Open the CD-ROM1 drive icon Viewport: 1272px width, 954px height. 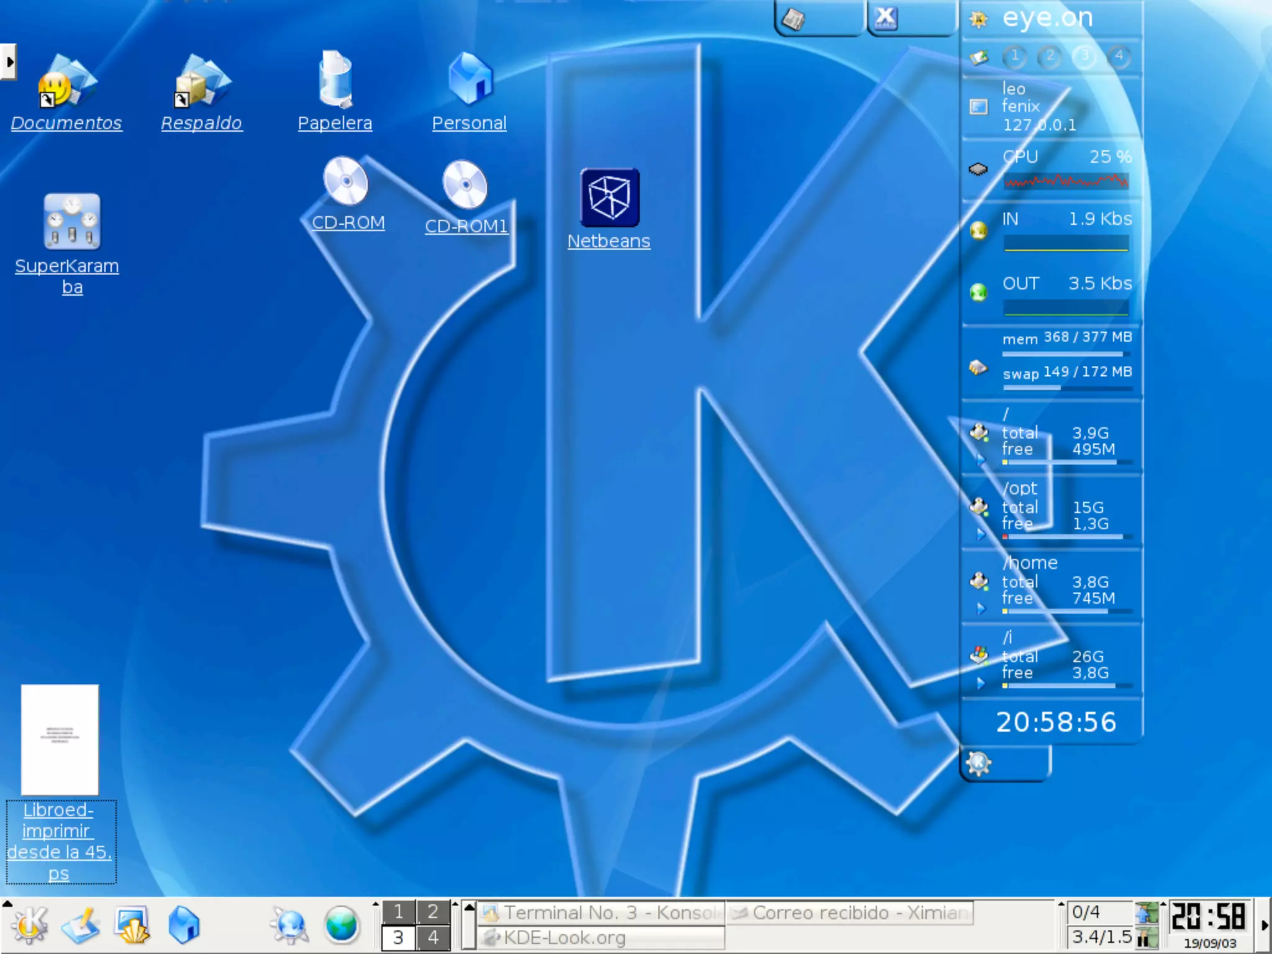click(x=465, y=185)
